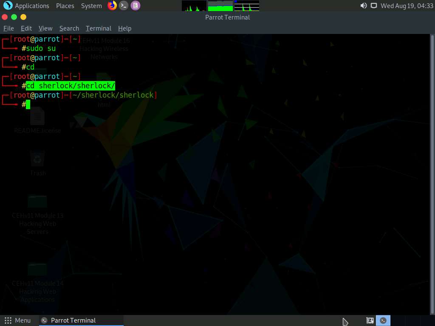Viewport: 435px width, 326px height.
Task: Click the terminal cursor at the prompt
Action: 28,104
